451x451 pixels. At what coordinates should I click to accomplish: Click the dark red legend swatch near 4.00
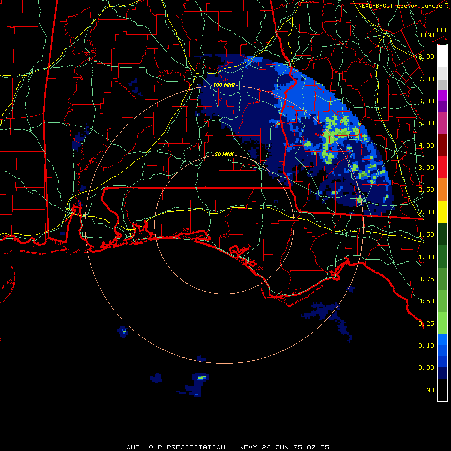click(x=442, y=145)
